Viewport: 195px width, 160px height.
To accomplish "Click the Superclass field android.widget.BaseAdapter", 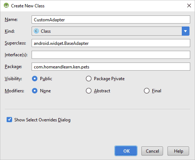I will (x=111, y=43).
